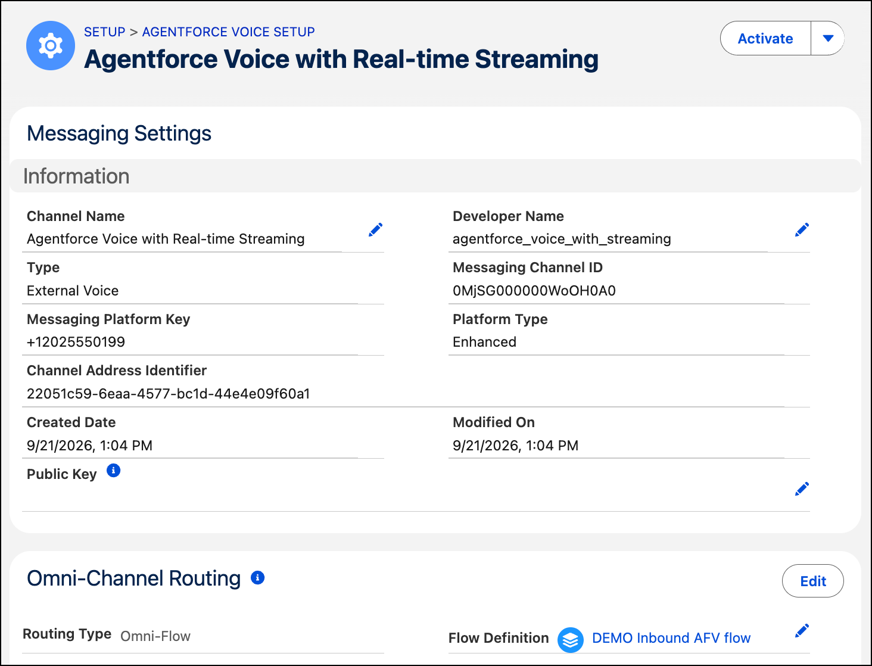The width and height of the screenshot is (872, 666).
Task: Click the Activate button
Action: (765, 39)
